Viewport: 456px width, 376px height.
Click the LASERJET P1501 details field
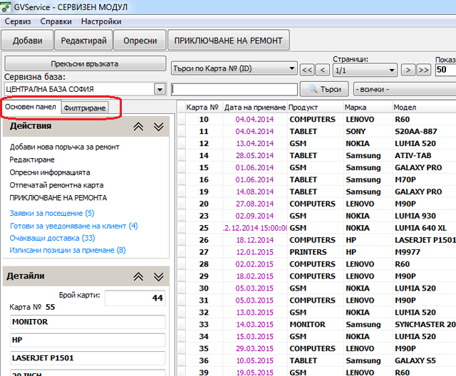88,358
